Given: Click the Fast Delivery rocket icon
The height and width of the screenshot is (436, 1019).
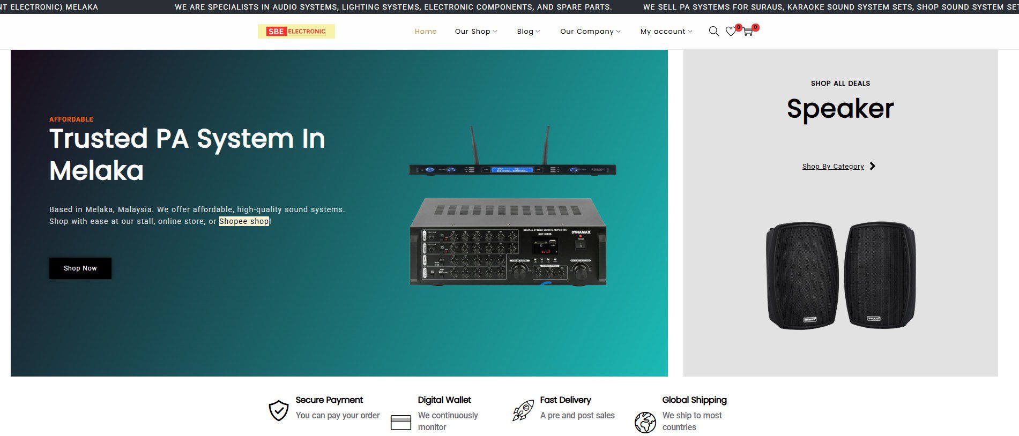Looking at the screenshot, I should tap(523, 410).
